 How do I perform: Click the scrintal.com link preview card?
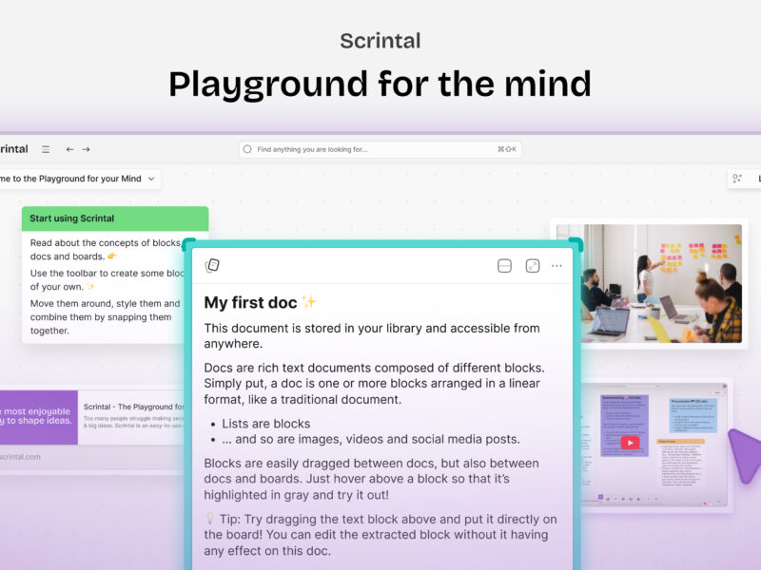pyautogui.click(x=95, y=456)
